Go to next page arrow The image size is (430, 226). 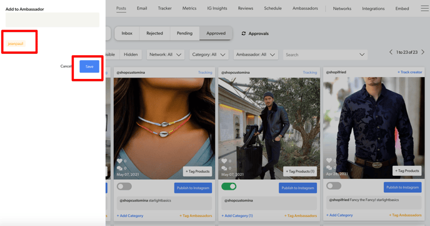(423, 52)
